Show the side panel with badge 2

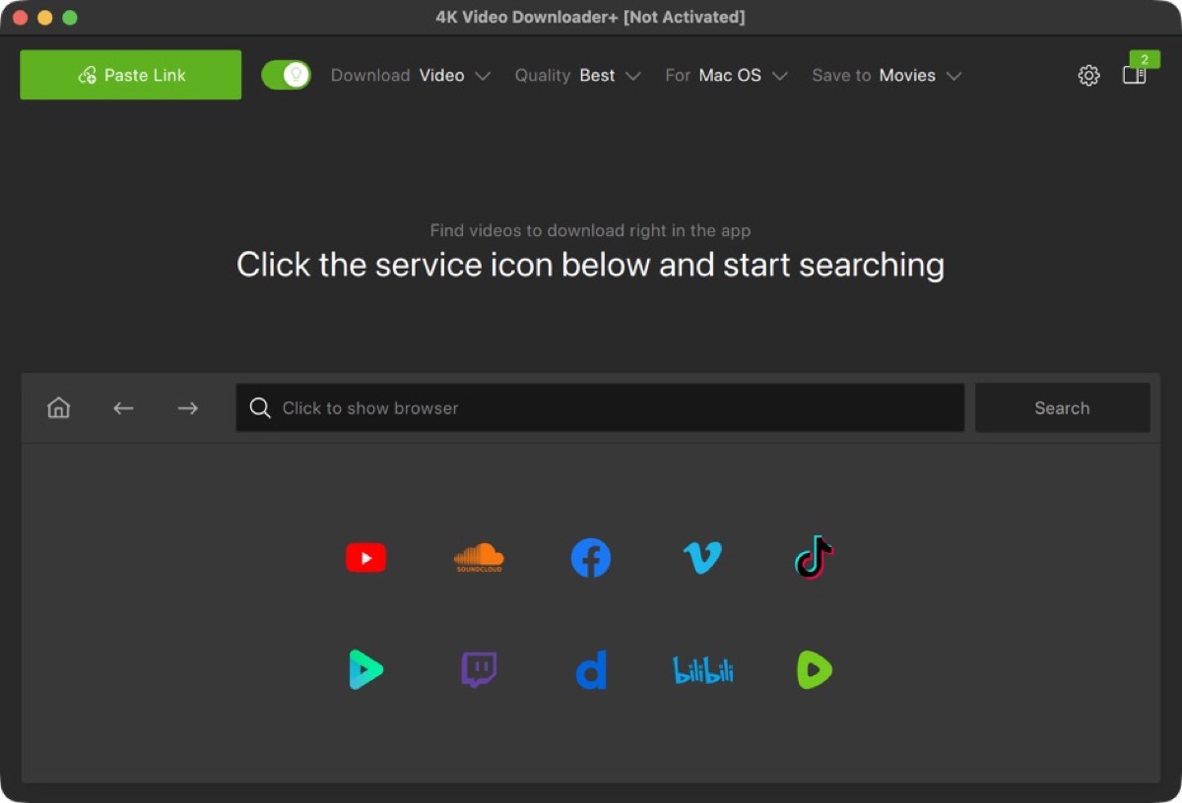click(x=1135, y=75)
